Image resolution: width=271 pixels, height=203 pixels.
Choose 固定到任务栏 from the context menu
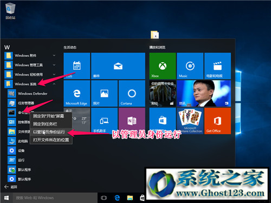(51, 124)
